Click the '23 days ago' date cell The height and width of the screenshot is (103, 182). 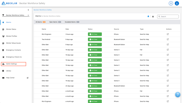coord(70,86)
